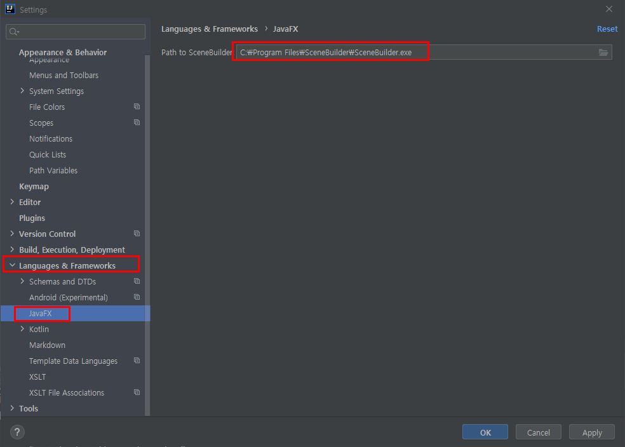Confirm settings with OK button
This screenshot has width=625, height=447.
485,432
